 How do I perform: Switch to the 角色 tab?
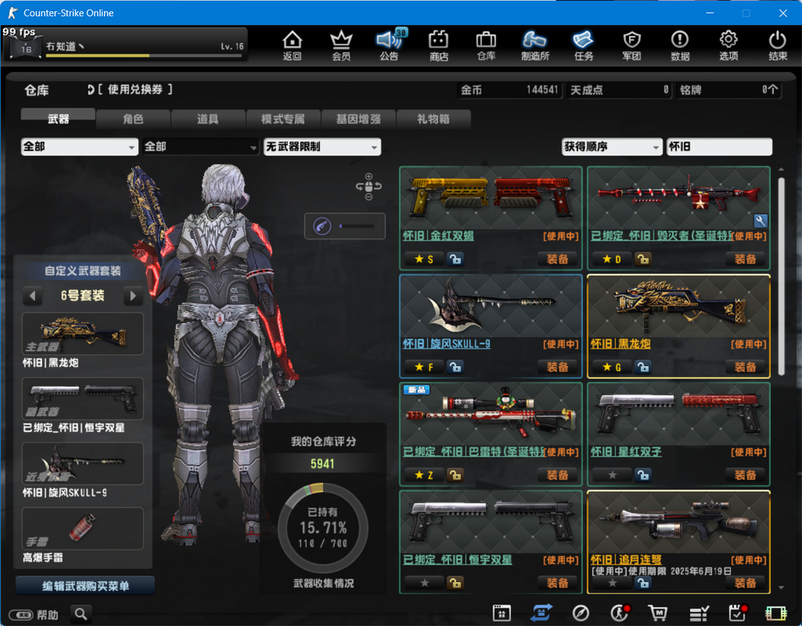pos(133,119)
